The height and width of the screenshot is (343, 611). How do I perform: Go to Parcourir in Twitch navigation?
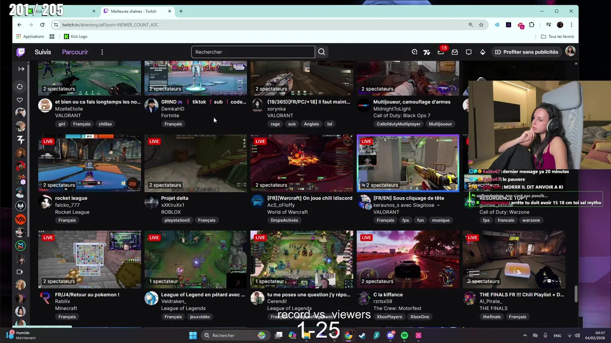(x=75, y=52)
